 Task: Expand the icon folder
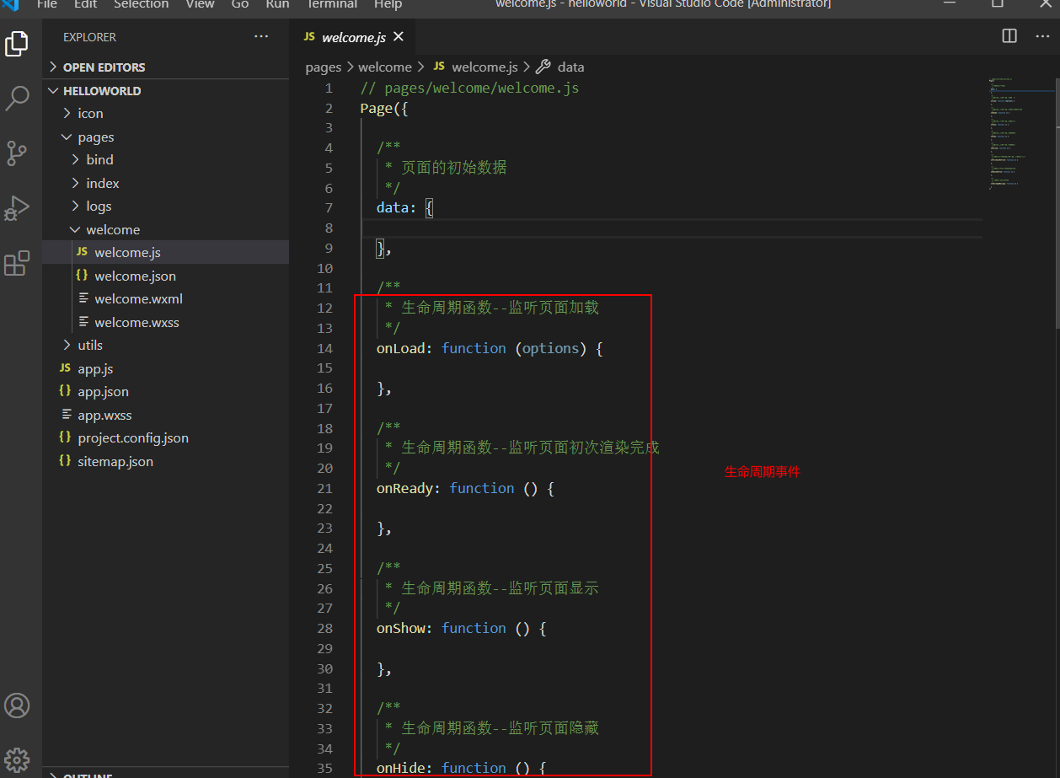pos(165,113)
